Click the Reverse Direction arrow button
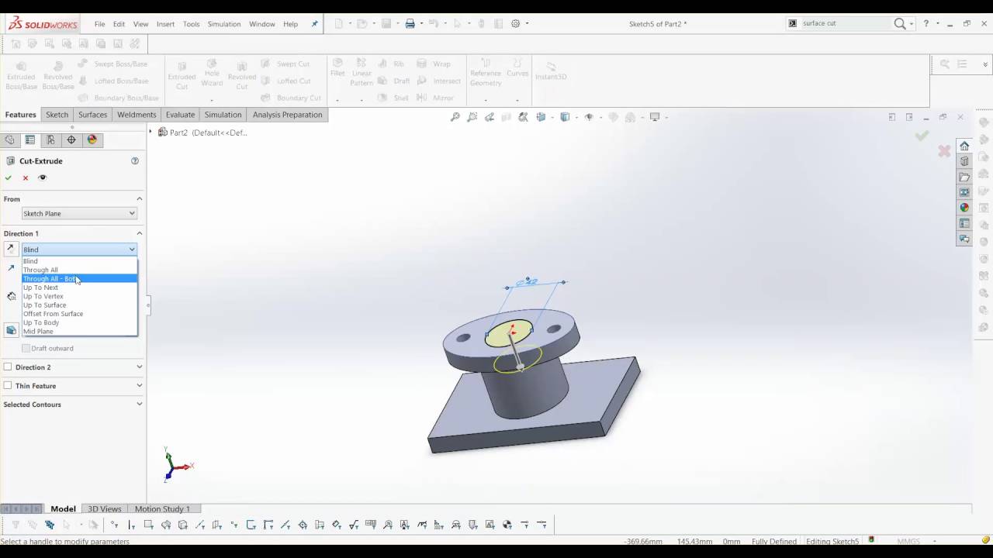This screenshot has height=558, width=993. [x=11, y=249]
